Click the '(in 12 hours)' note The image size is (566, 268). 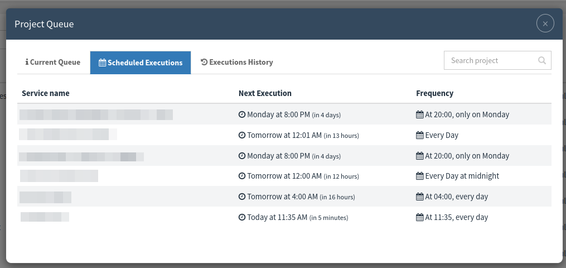coord(341,176)
